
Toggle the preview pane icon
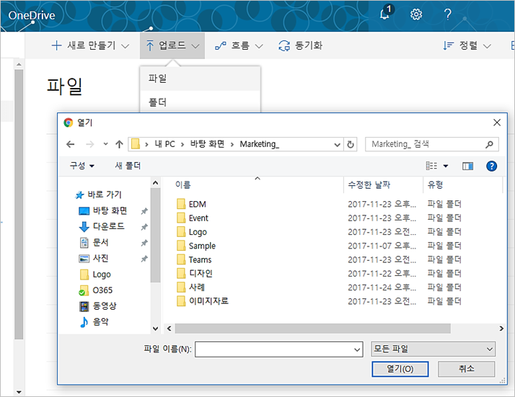pyautogui.click(x=467, y=166)
